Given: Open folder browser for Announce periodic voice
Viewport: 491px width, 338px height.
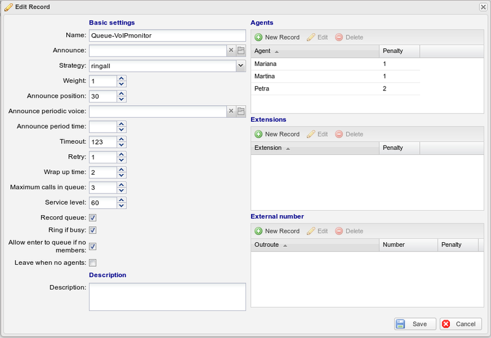Looking at the screenshot, I should [241, 111].
